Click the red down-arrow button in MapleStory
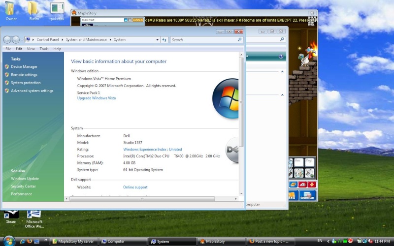 [x=312, y=184]
